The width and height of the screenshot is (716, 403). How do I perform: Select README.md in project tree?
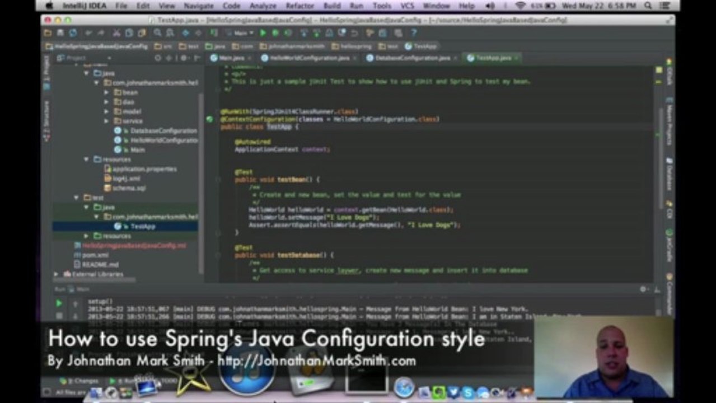pyautogui.click(x=96, y=264)
